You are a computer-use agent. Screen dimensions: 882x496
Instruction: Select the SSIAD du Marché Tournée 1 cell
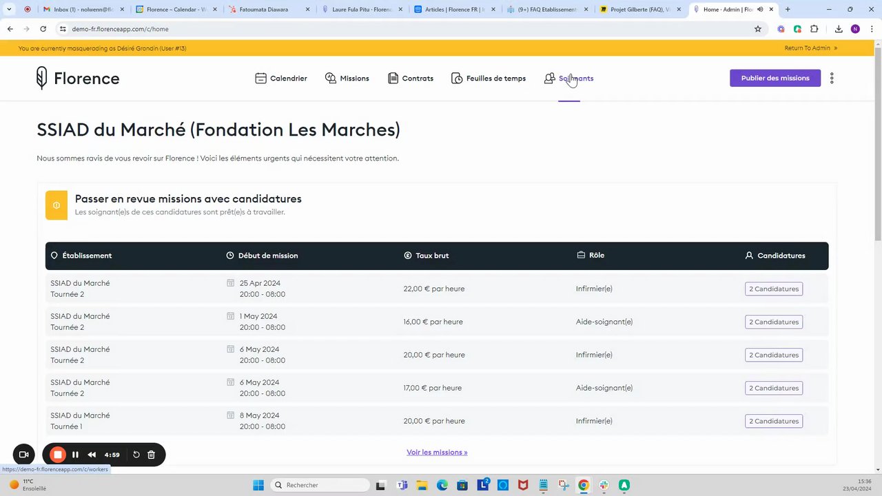[80, 421]
